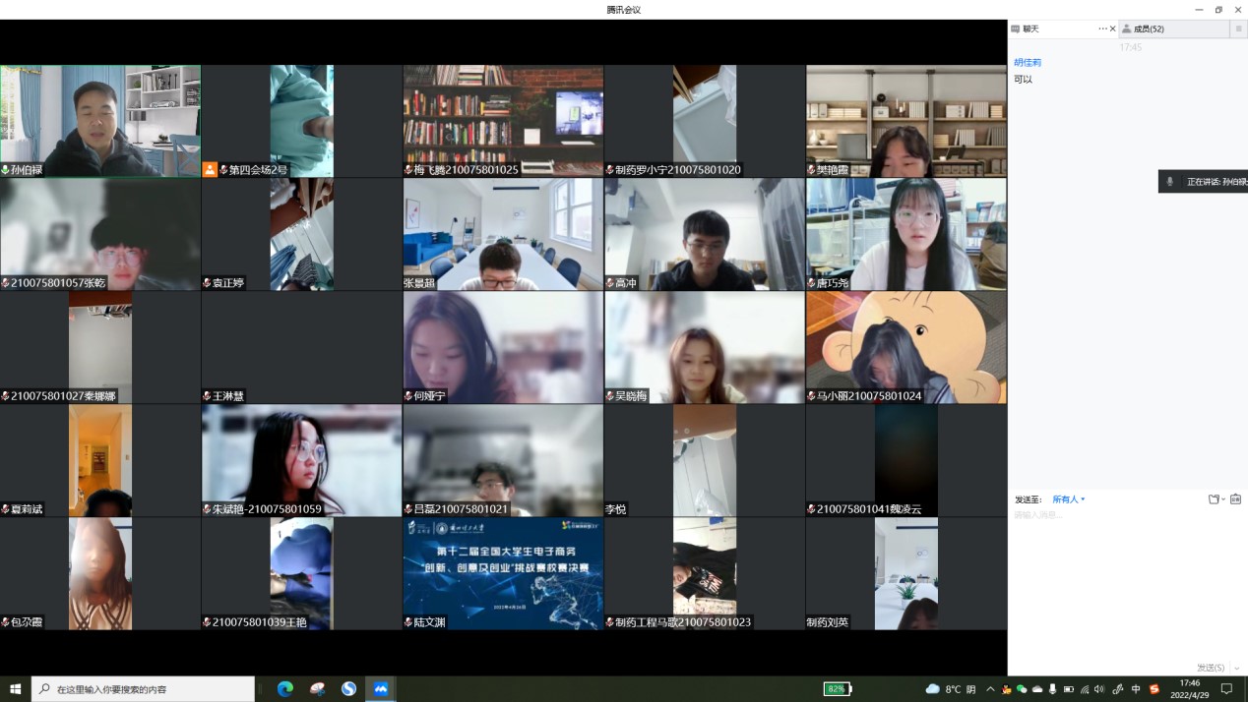Click the announcement icon in chat toolbar
This screenshot has height=702, width=1248.
(1235, 499)
